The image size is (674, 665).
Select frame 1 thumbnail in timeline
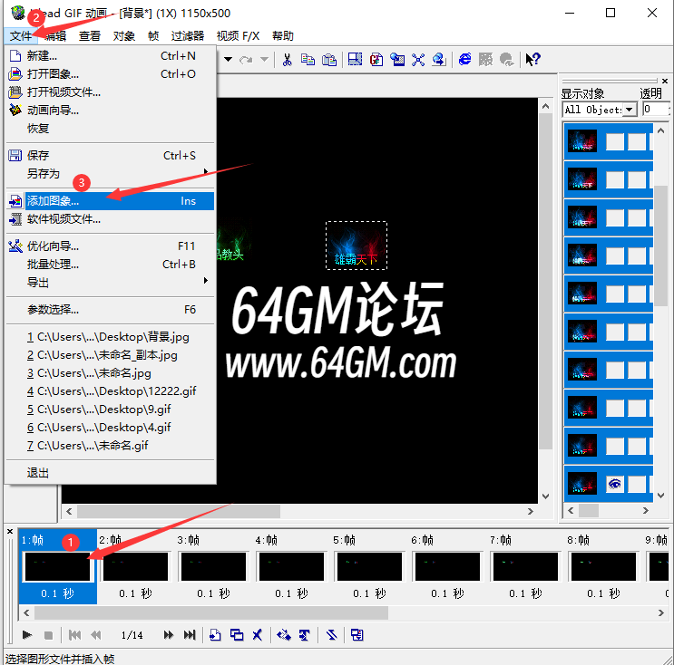coord(57,566)
